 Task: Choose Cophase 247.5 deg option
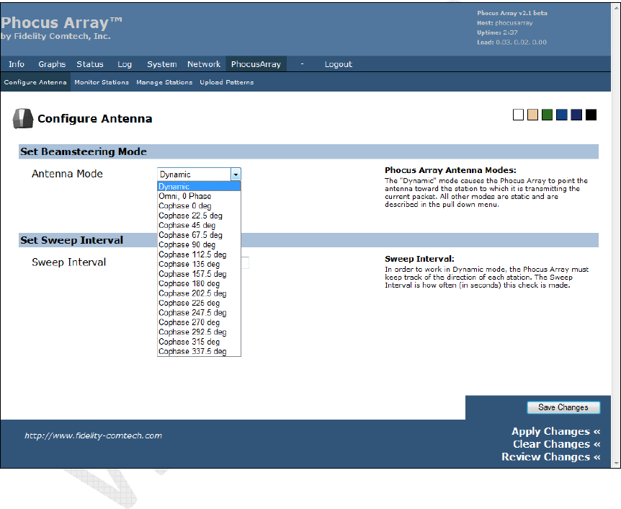[199, 313]
